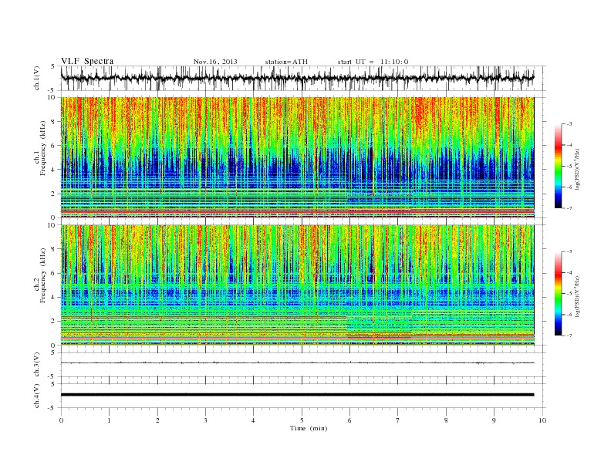
Task: Click time axis tick label "2"
Action: (157, 420)
